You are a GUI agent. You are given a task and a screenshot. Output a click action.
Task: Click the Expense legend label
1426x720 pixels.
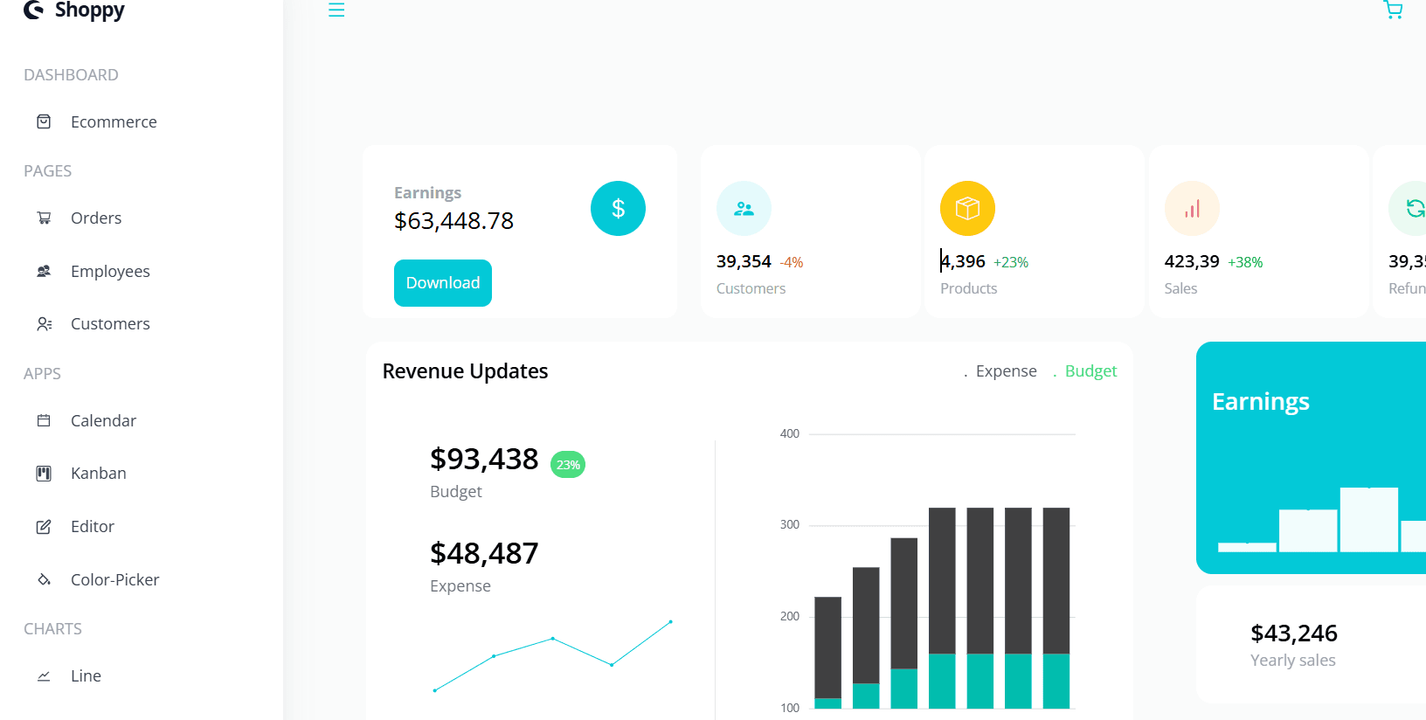1006,371
